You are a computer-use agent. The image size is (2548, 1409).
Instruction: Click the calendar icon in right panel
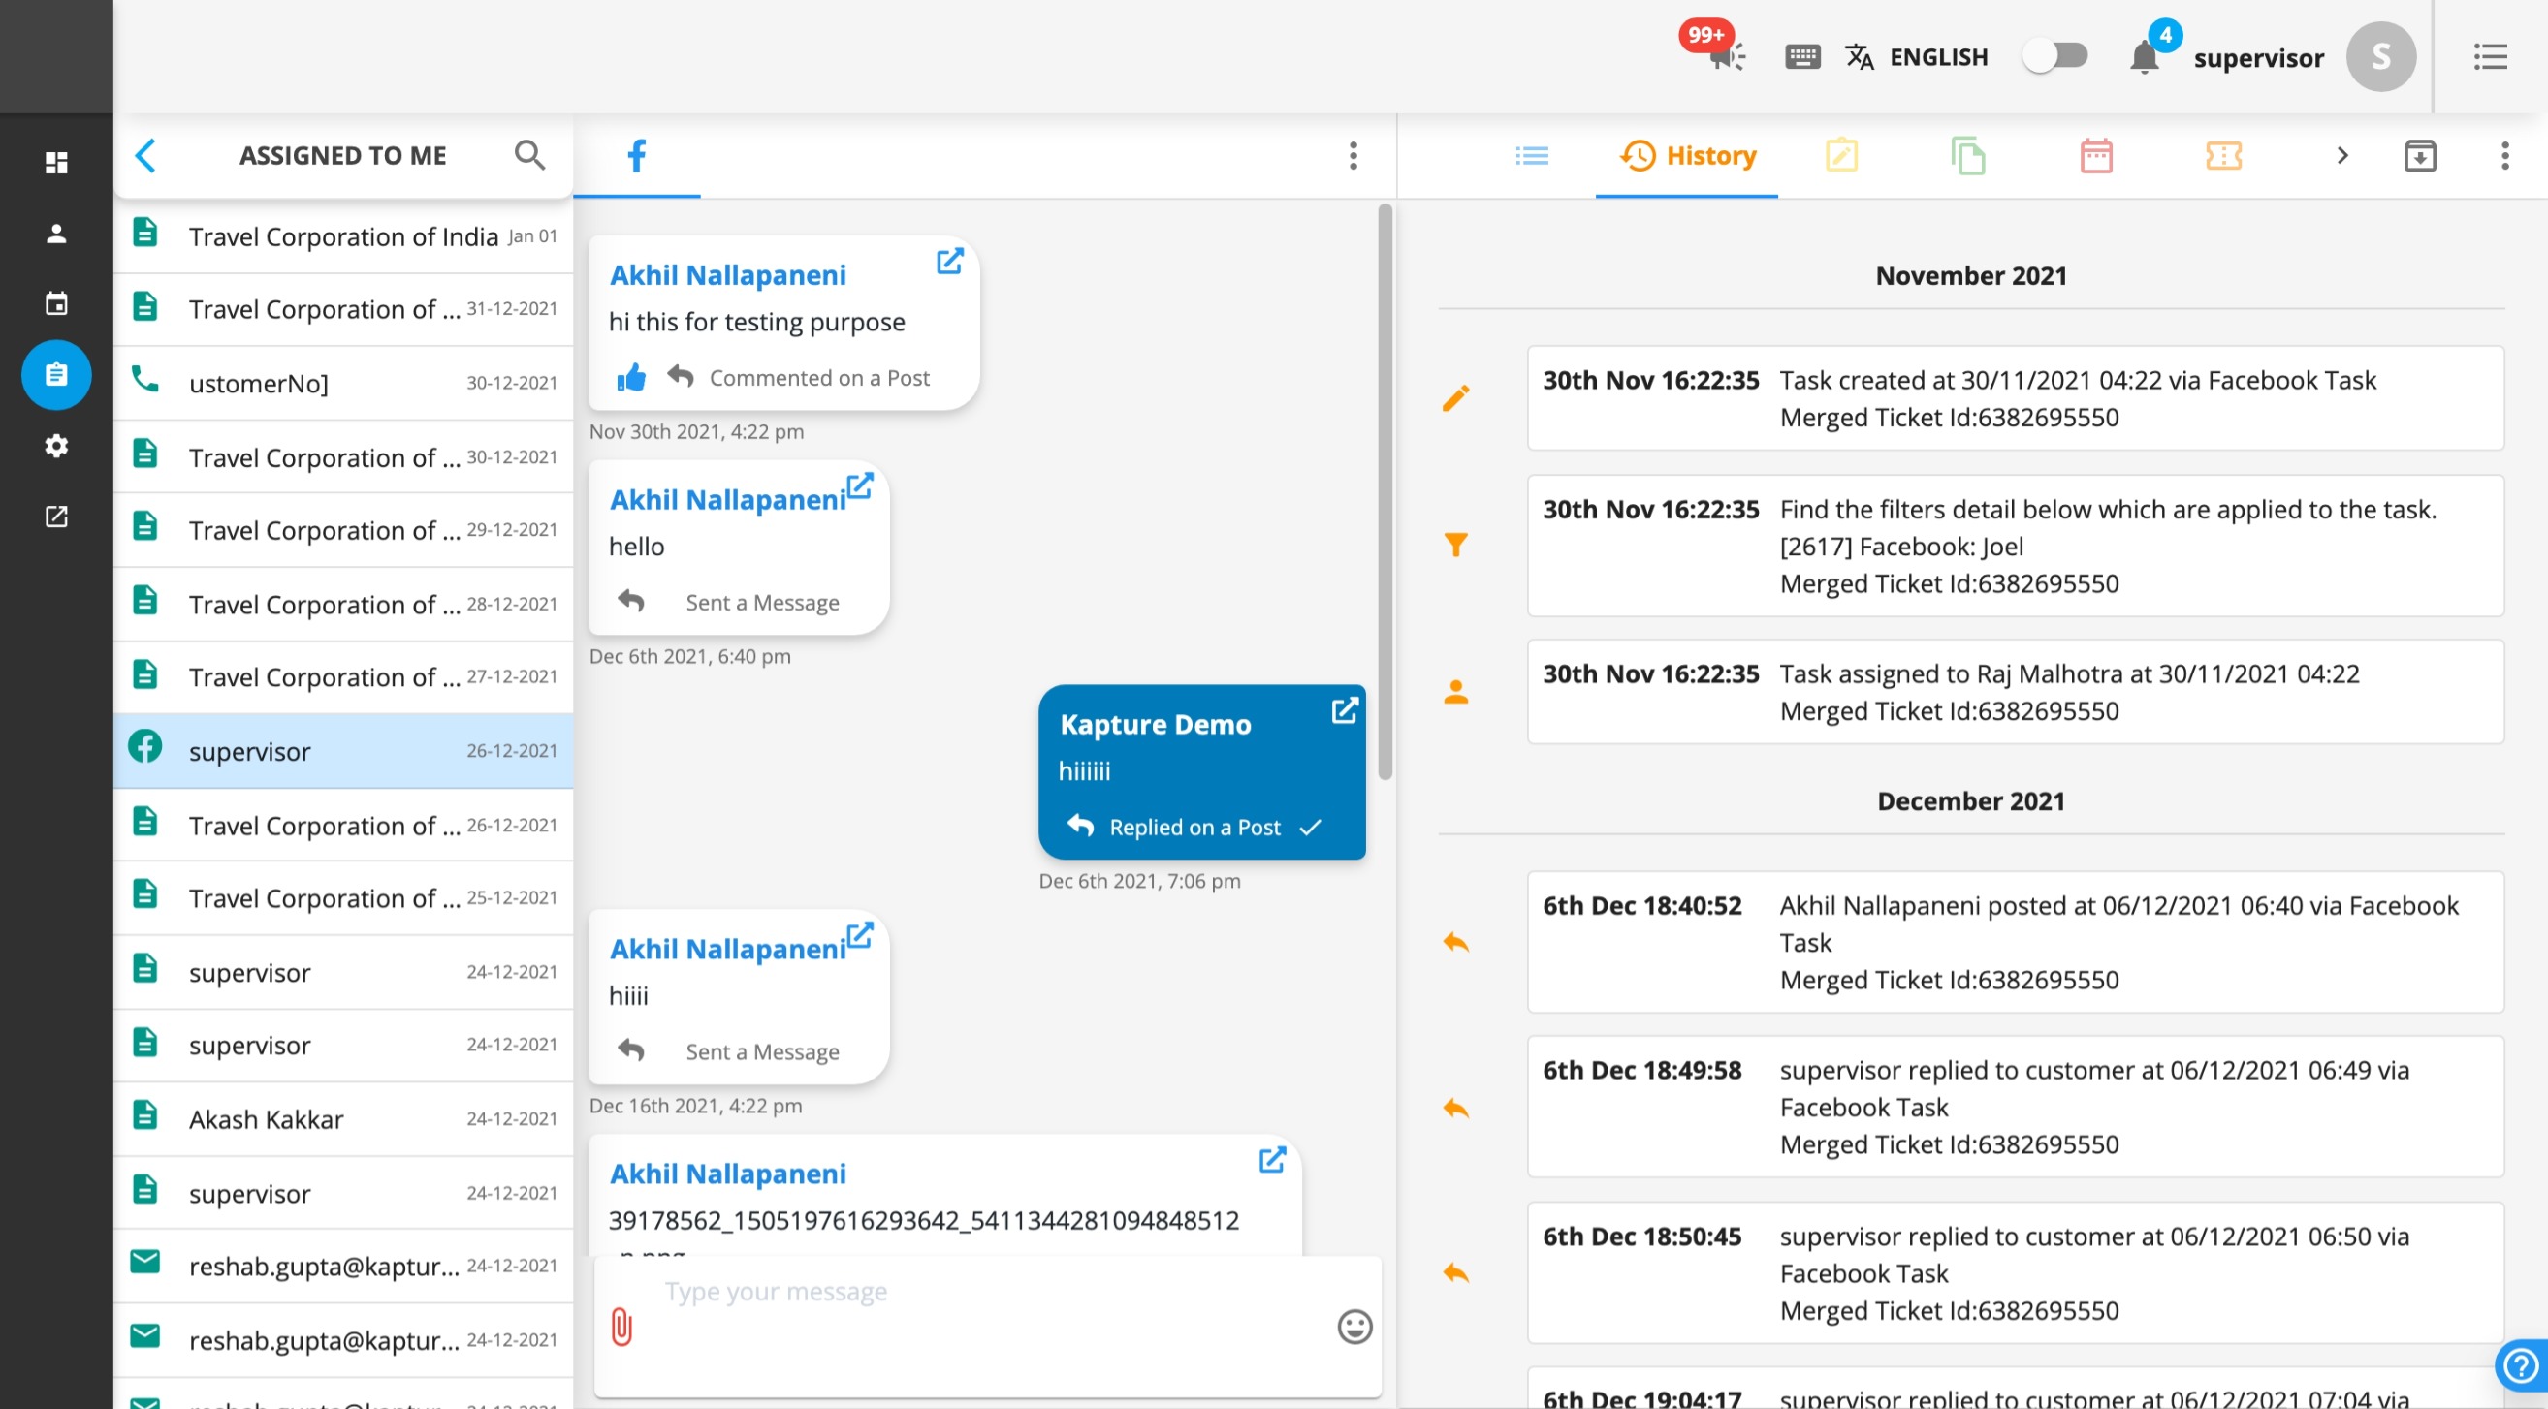point(2095,154)
